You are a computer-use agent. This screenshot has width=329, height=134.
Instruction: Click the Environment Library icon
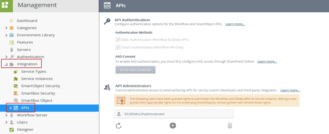[x=12, y=35]
